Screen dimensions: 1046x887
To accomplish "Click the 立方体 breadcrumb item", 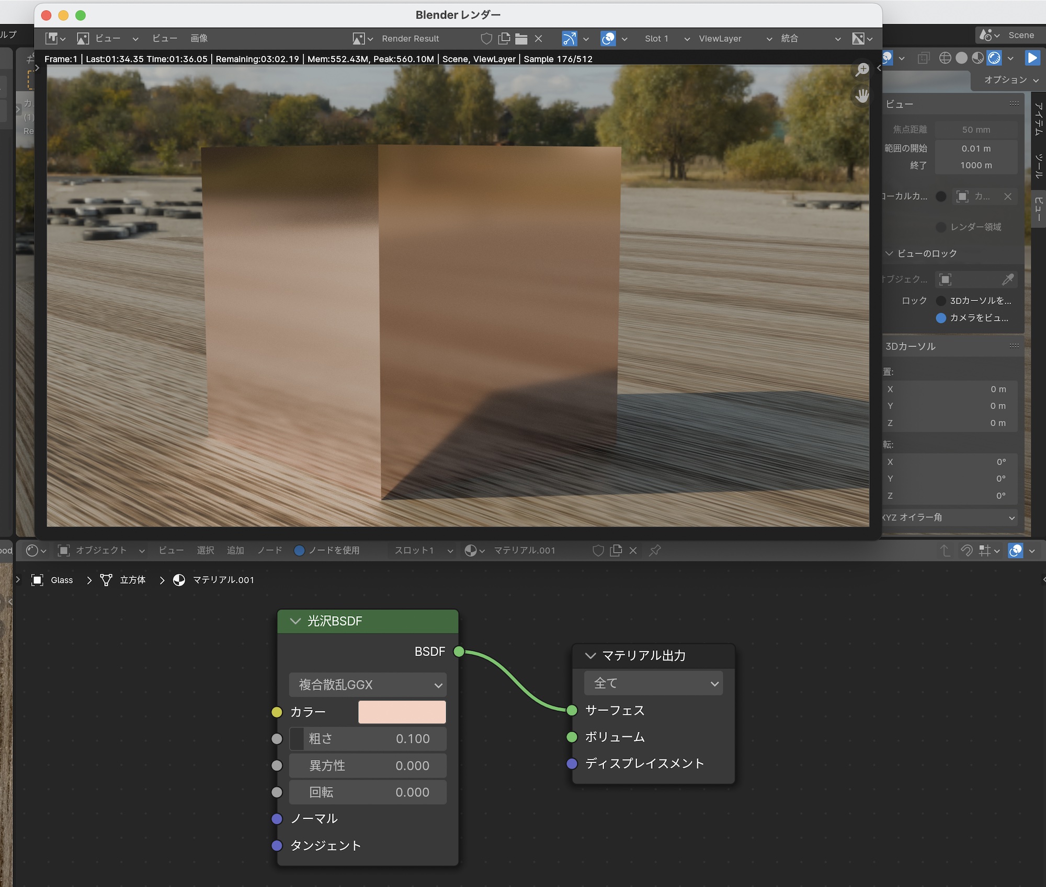I will 132,580.
